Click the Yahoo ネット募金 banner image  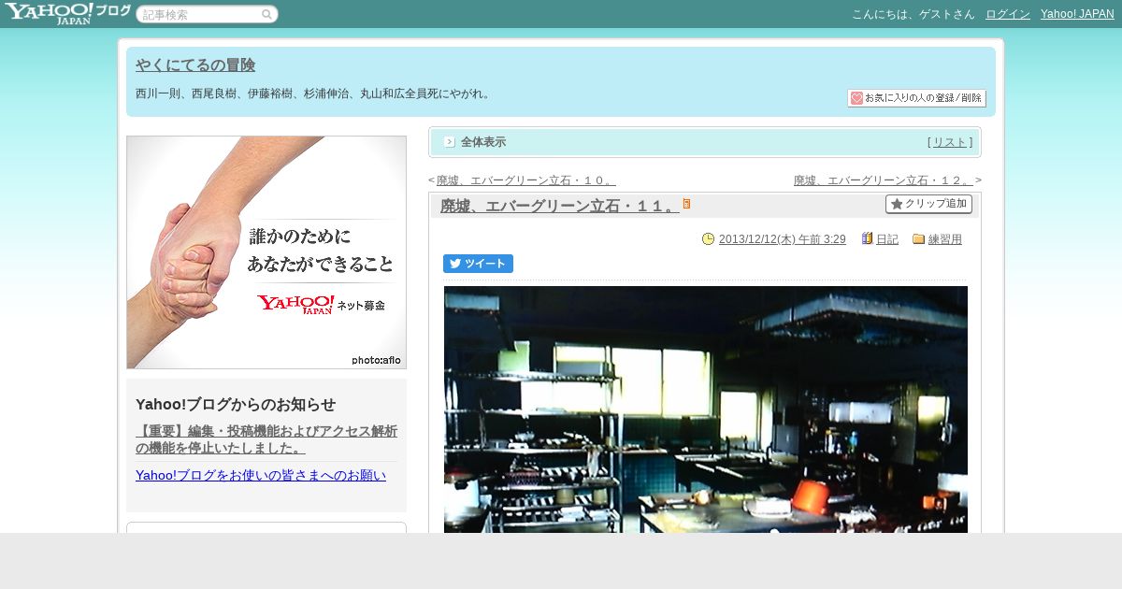point(266,252)
